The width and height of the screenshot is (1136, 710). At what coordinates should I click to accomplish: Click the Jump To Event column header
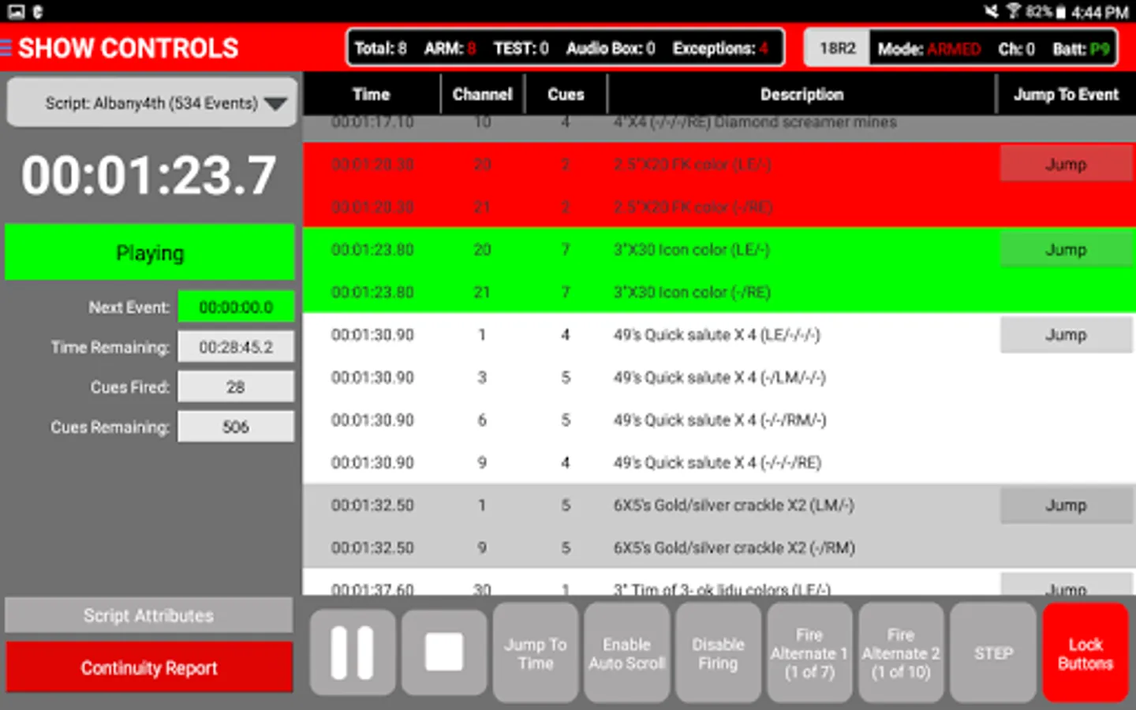pyautogui.click(x=1067, y=94)
